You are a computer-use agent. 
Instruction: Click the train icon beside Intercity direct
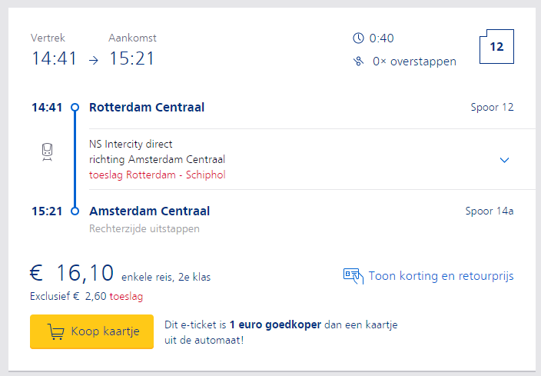click(x=48, y=152)
